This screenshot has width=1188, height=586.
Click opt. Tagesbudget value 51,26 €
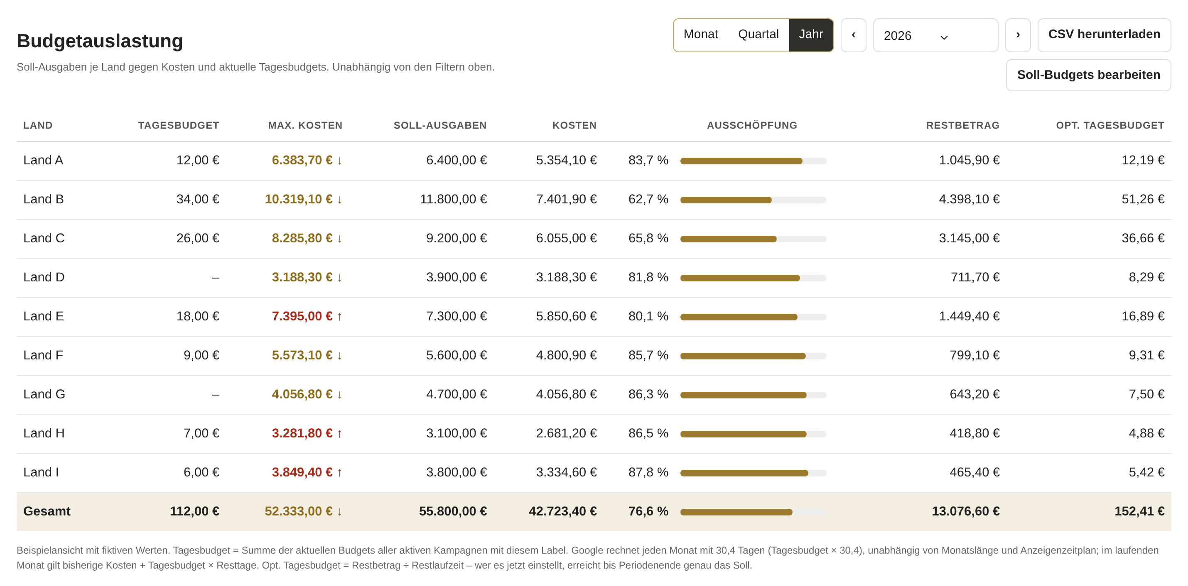point(1143,199)
